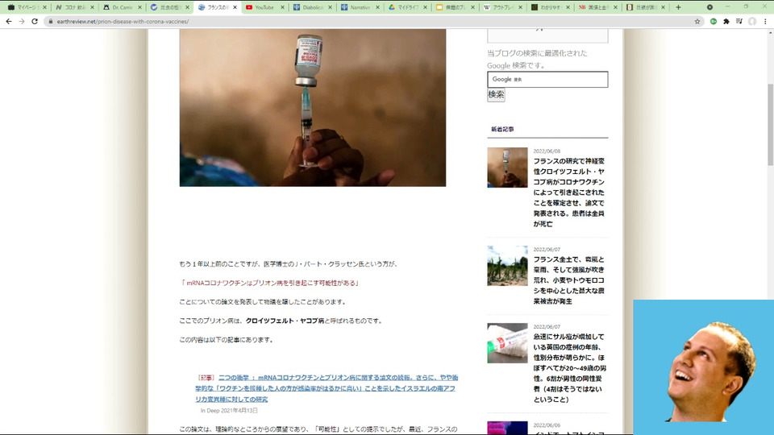Go back to the previous page
The image size is (774, 435).
[x=9, y=21]
